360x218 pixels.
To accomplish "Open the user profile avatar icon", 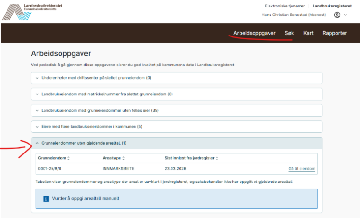I will [337, 15].
